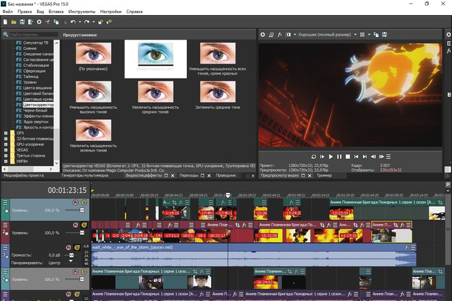
Task: Open split screen view dropdown arrow
Action: coord(294,35)
